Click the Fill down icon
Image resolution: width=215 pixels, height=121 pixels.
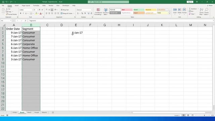pyautogui.click(x=190, y=11)
